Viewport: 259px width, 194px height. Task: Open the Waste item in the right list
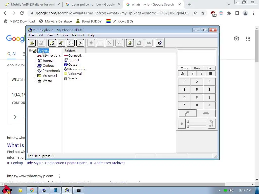pyautogui.click(x=71, y=78)
